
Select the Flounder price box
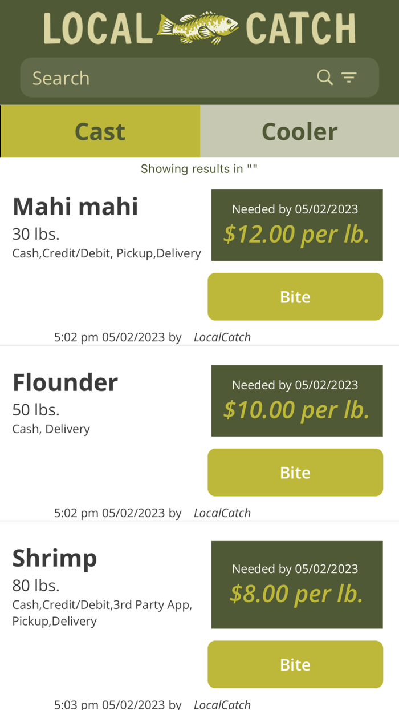pyautogui.click(x=296, y=401)
